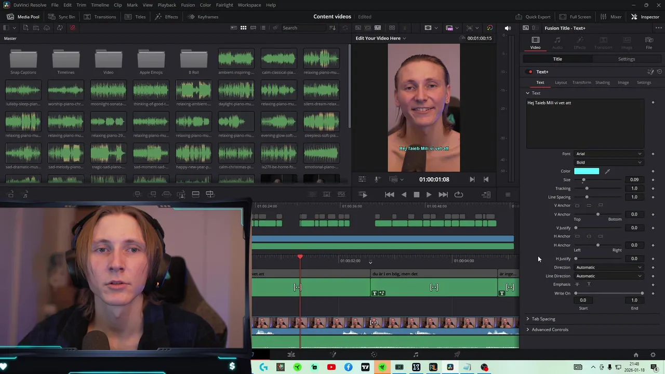This screenshot has height=374, width=665.
Task: Select the Video tab in Inspector
Action: click(x=535, y=43)
